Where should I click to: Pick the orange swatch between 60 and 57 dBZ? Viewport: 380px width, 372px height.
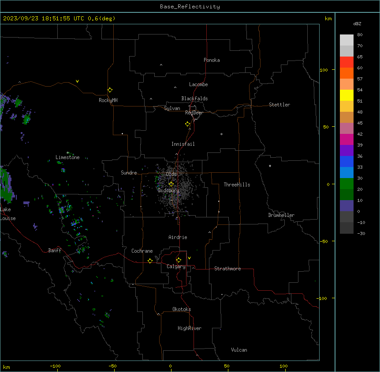coord(346,73)
